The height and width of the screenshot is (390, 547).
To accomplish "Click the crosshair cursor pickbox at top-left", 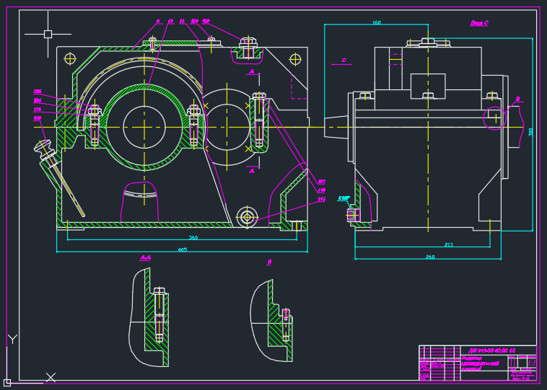I will coord(48,34).
